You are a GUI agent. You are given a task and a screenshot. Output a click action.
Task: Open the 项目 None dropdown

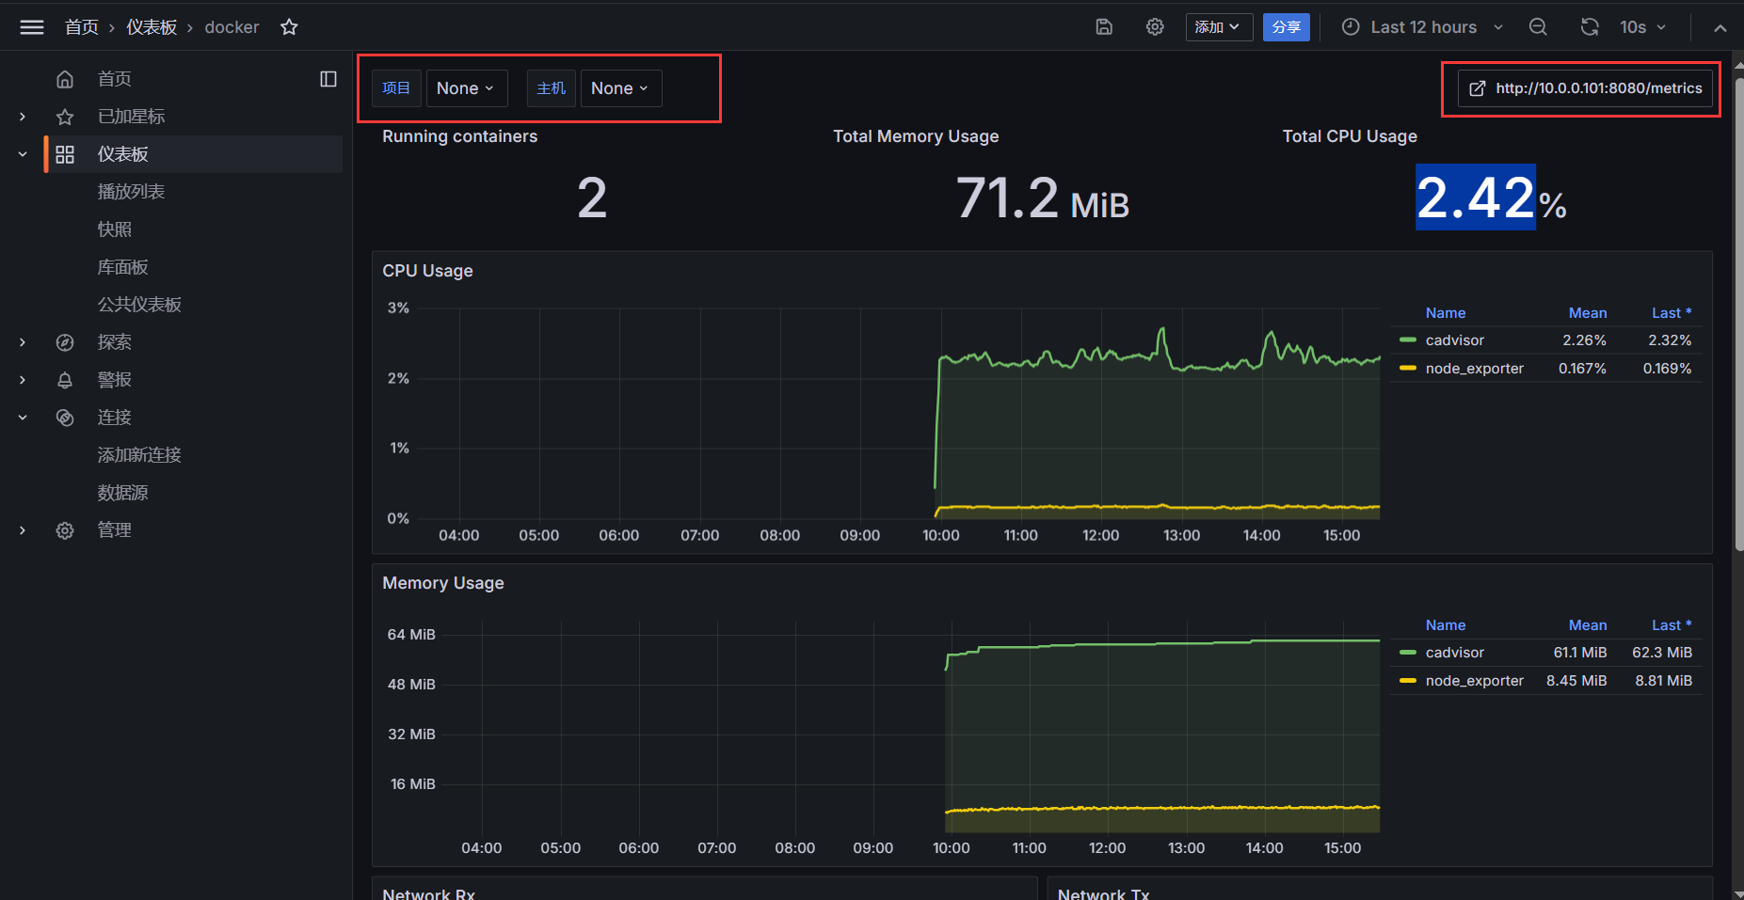click(x=467, y=88)
